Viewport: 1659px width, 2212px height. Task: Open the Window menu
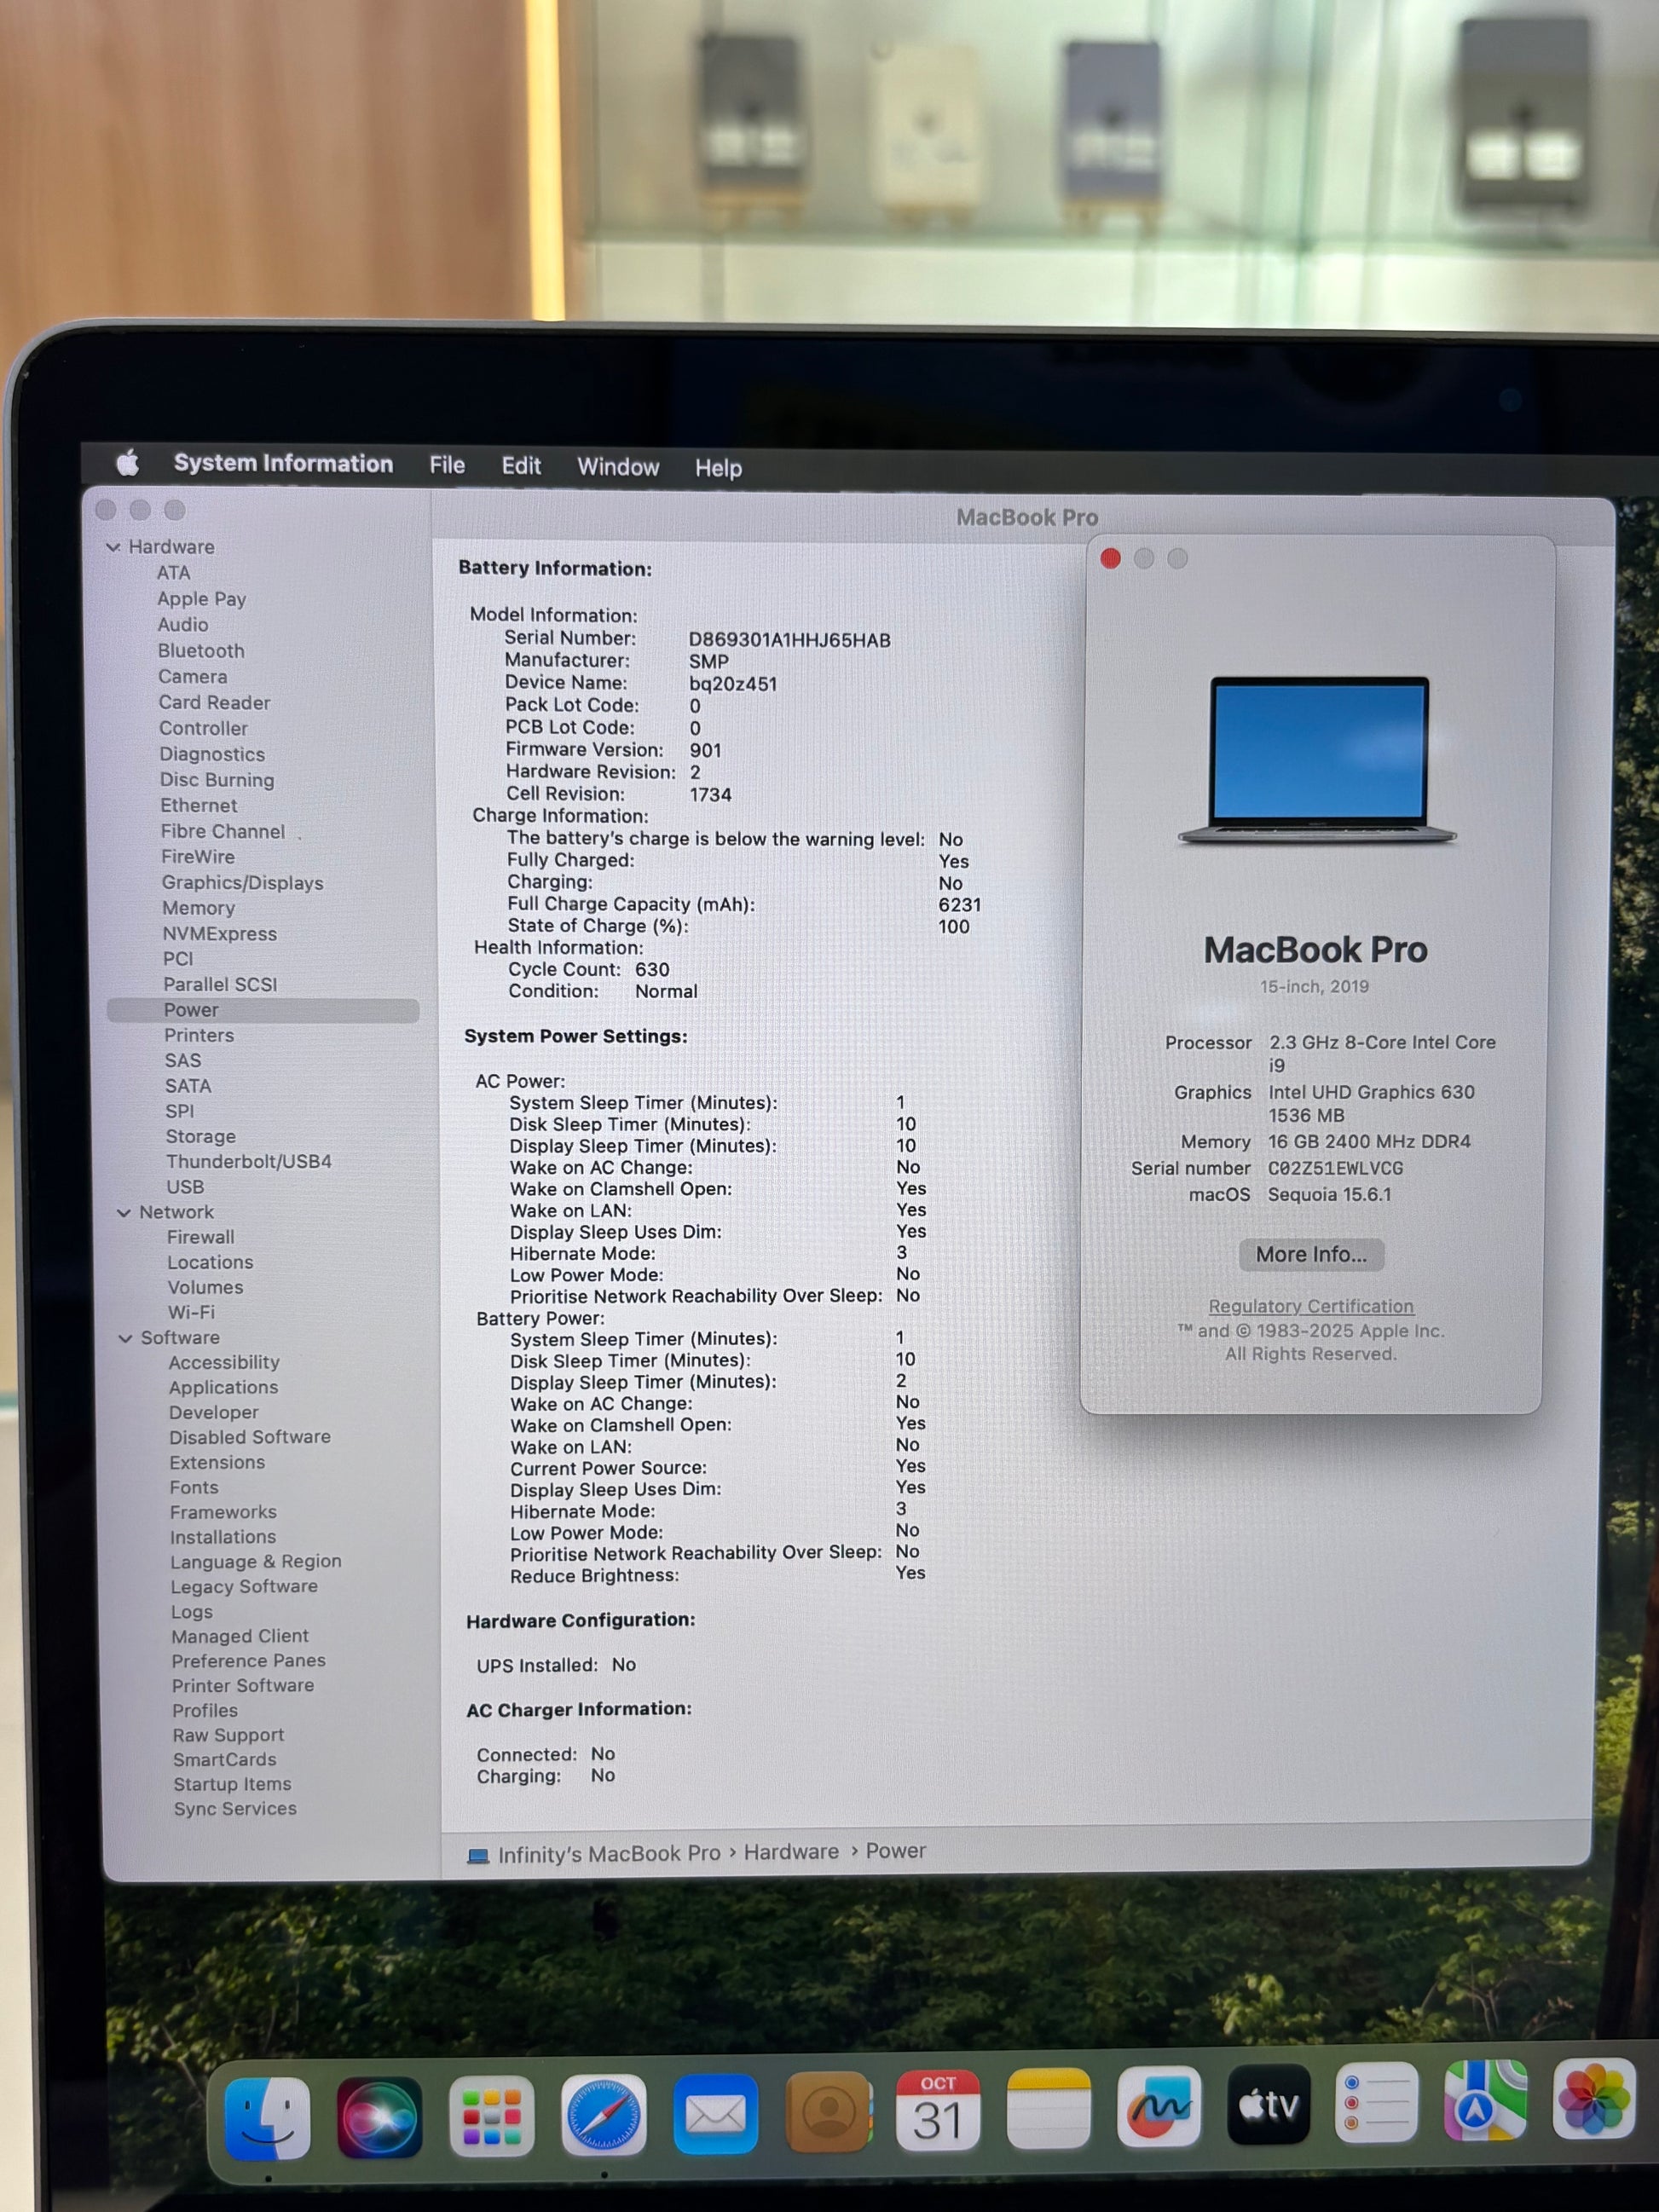click(618, 467)
